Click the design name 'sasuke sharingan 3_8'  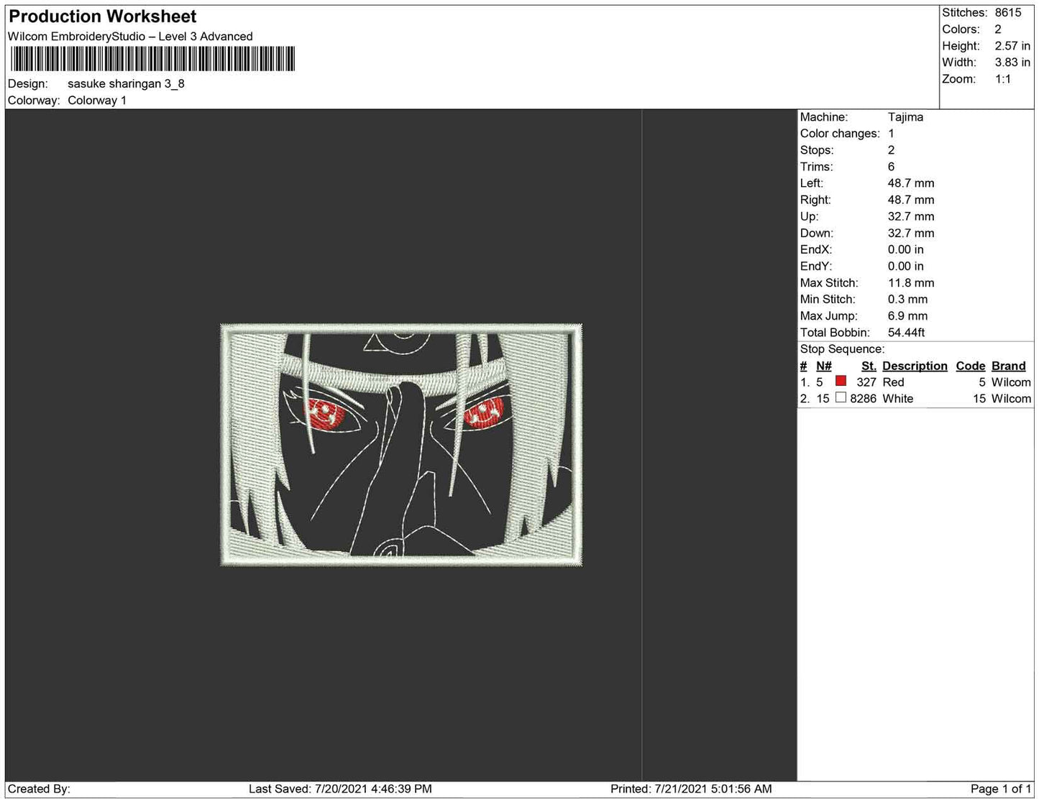[126, 83]
